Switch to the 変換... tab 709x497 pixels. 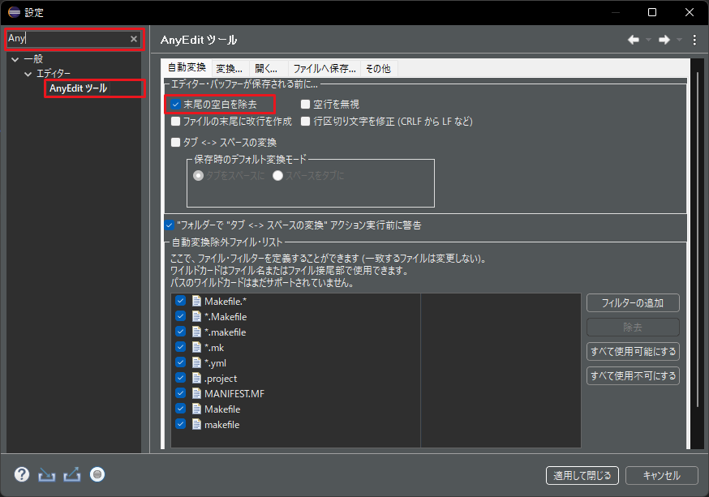click(230, 69)
